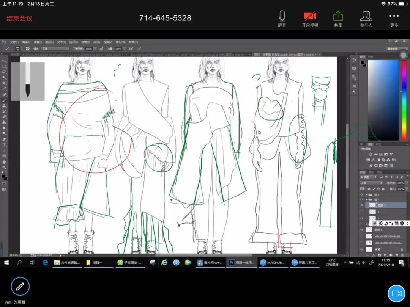Click the foreground color swatch in toolbox
The width and height of the screenshot is (410, 307).
pos(3,176)
